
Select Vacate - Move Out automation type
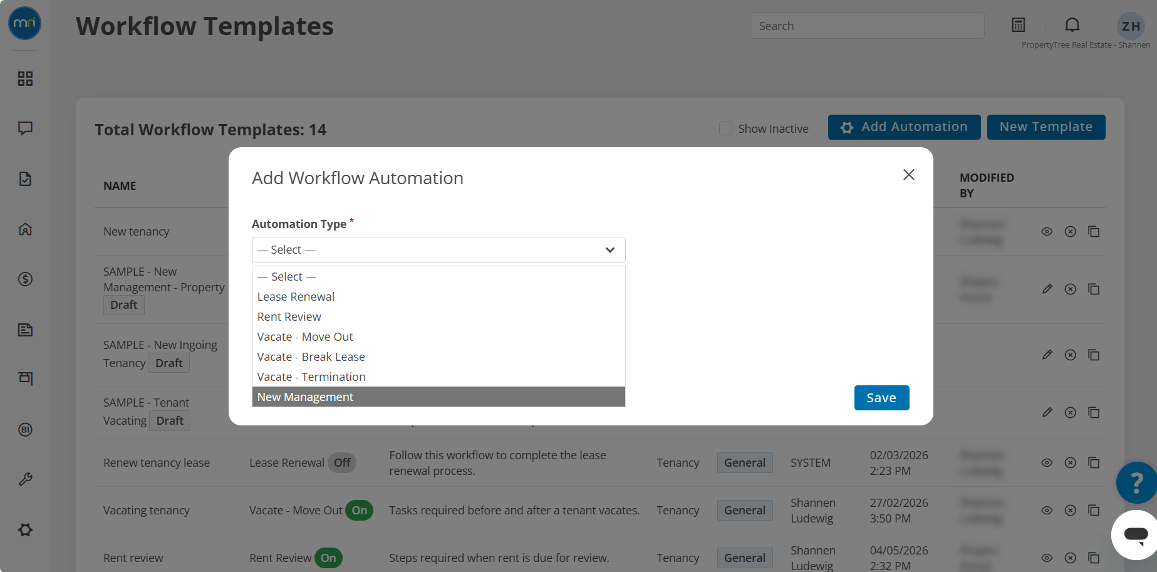click(438, 337)
